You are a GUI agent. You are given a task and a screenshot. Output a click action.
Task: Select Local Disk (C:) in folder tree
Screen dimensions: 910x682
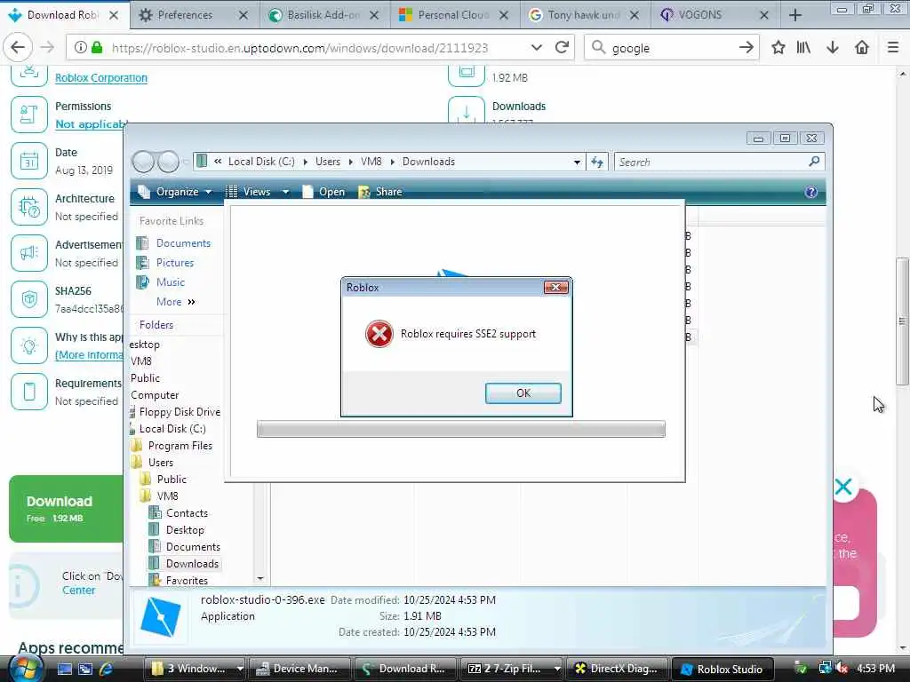tap(172, 429)
